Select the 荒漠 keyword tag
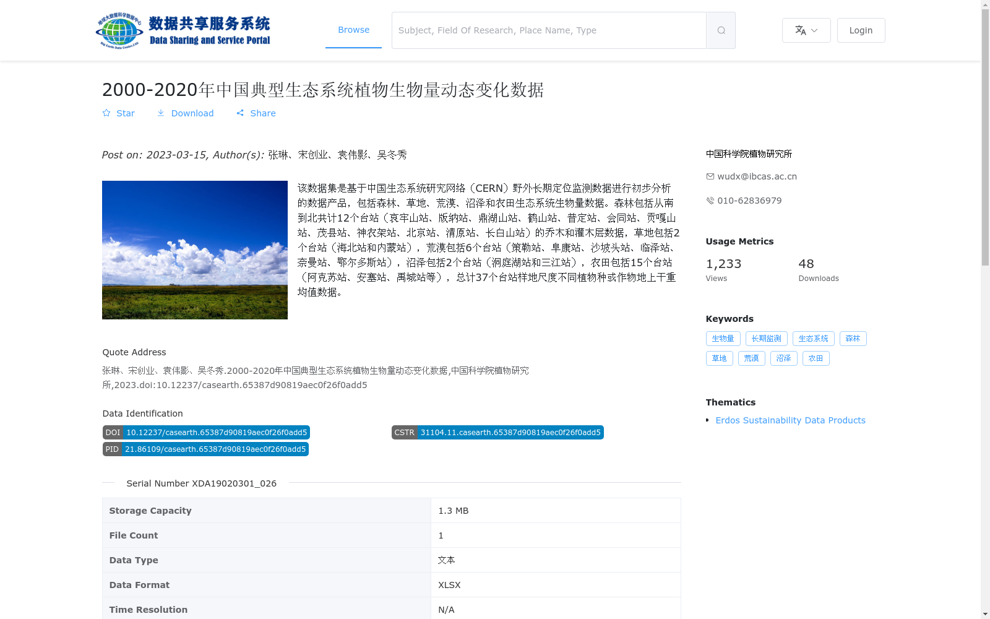This screenshot has width=990, height=619. pyautogui.click(x=751, y=358)
